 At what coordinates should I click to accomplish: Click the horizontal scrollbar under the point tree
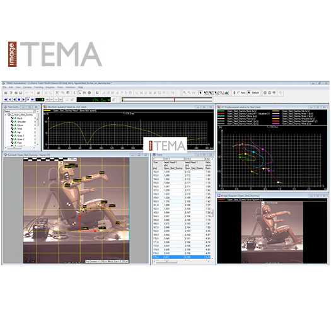pyautogui.click(x=20, y=148)
